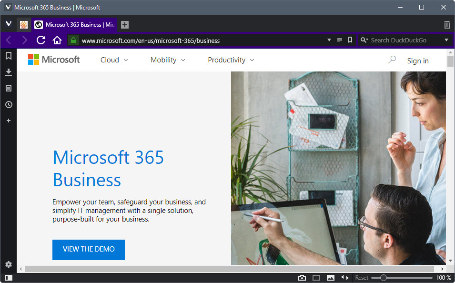455x283 pixels.
Task: Click the Search DuckDuckGo field
Action: 405,40
